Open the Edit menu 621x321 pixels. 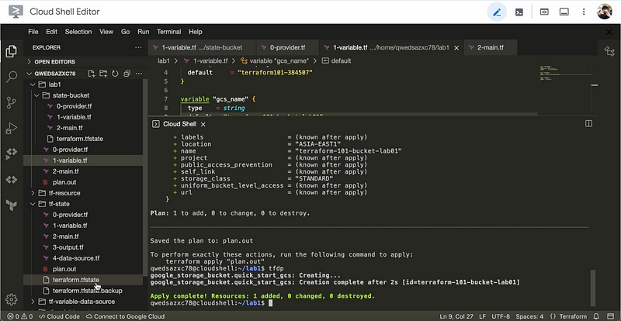[x=51, y=32]
